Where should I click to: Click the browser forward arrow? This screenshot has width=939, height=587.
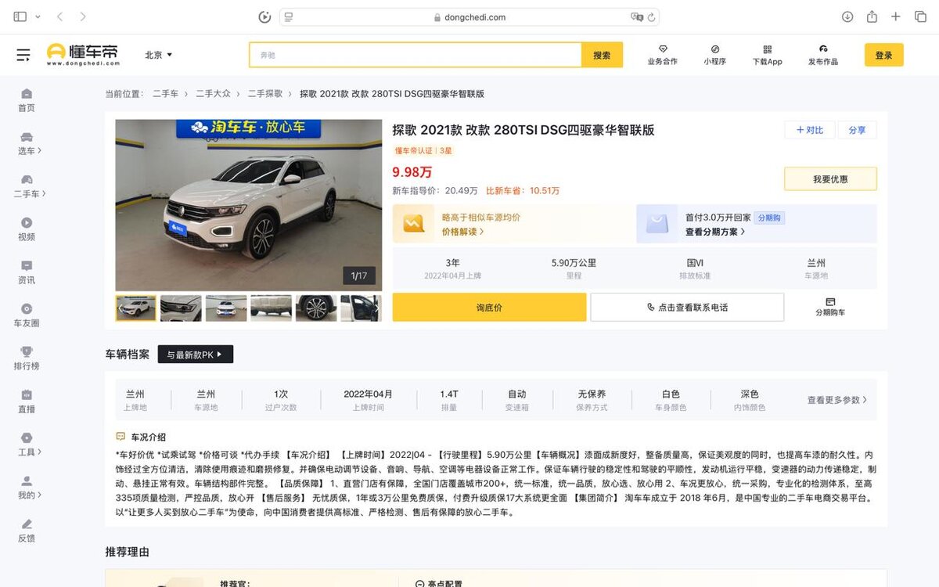[83, 16]
